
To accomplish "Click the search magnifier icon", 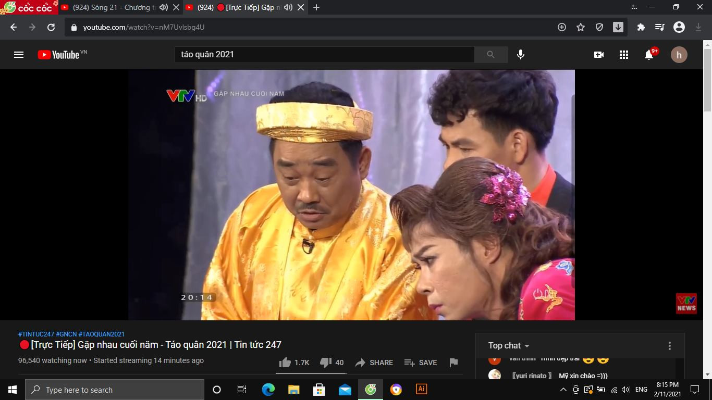I will pyautogui.click(x=490, y=54).
